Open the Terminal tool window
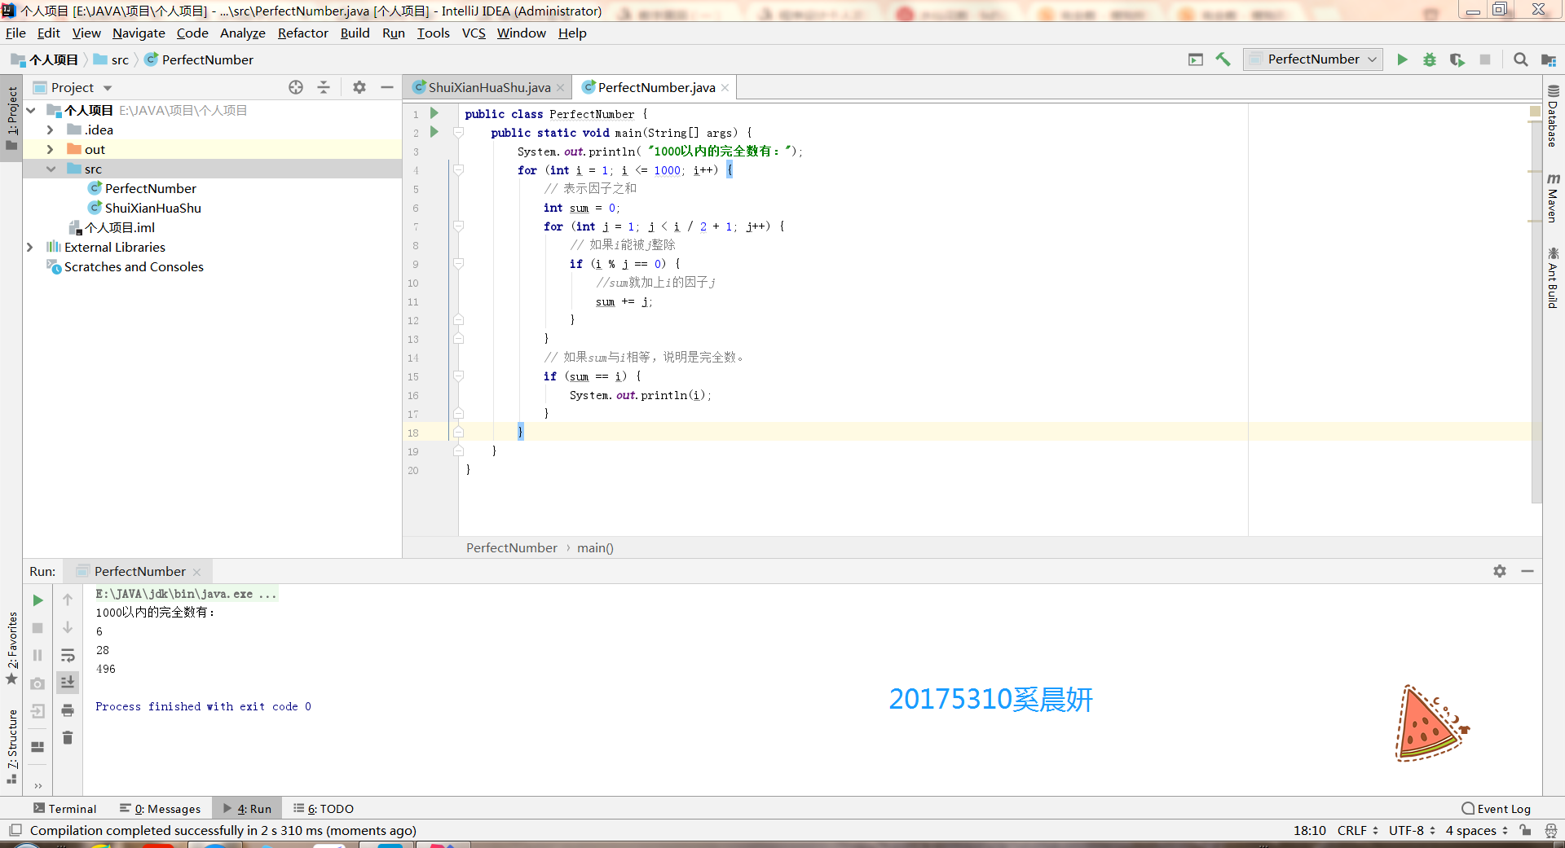This screenshot has width=1565, height=848. [x=64, y=808]
